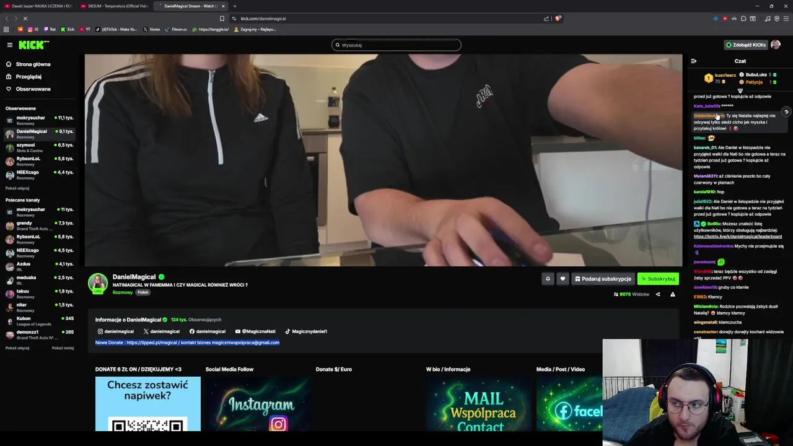Click the reply icon on Goldmitsu message
The height and width of the screenshot is (446, 793).
[786, 112]
